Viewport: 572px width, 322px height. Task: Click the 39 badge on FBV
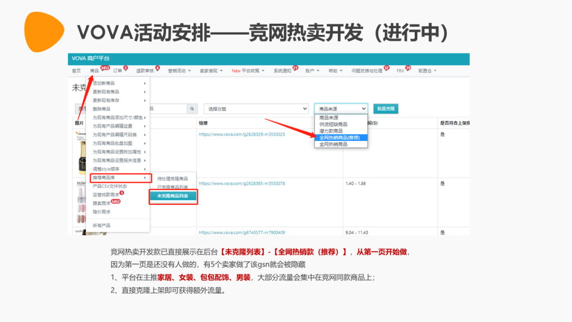pyautogui.click(x=408, y=68)
